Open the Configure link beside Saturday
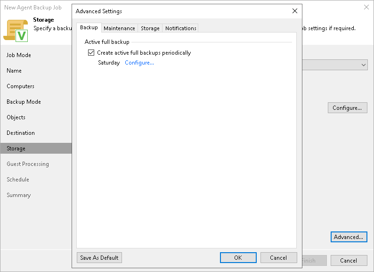This screenshot has height=272, width=374. [139, 63]
